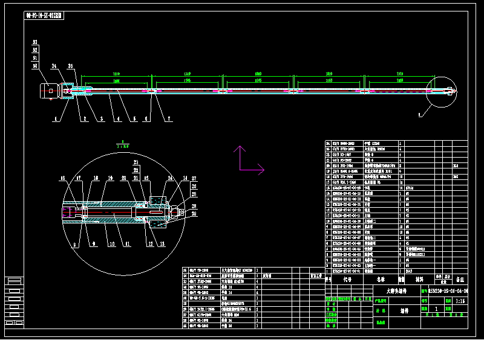The height and width of the screenshot is (340, 484).
Task: Select the 组件 cell in the title block
Action: 405,311
